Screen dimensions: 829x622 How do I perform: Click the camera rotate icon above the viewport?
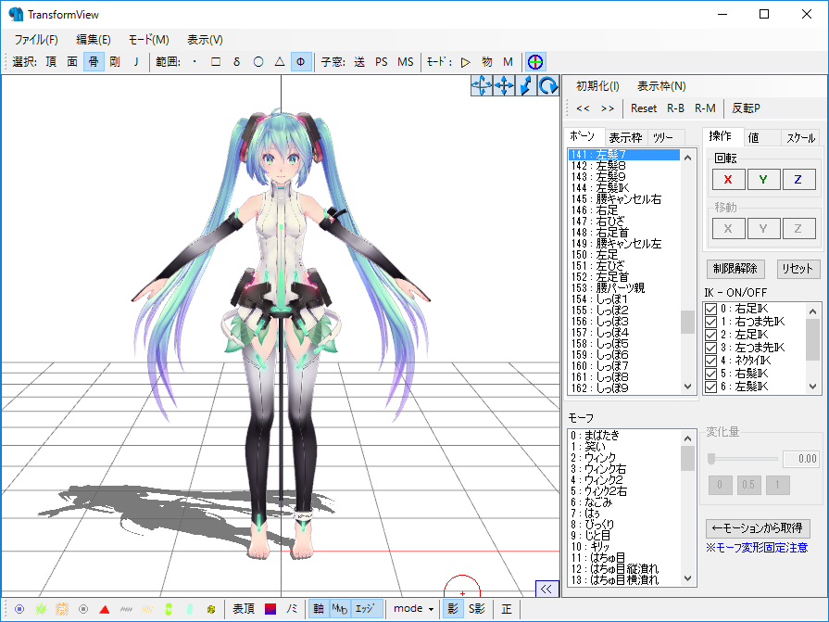point(550,86)
